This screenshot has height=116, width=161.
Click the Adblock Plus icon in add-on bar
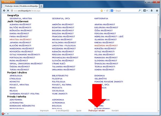click(x=3, y=114)
